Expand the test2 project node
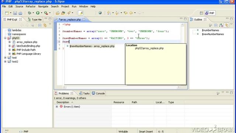236x133 pixels. (5, 62)
